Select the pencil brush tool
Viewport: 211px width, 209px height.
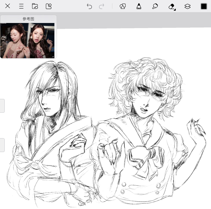pos(139,6)
